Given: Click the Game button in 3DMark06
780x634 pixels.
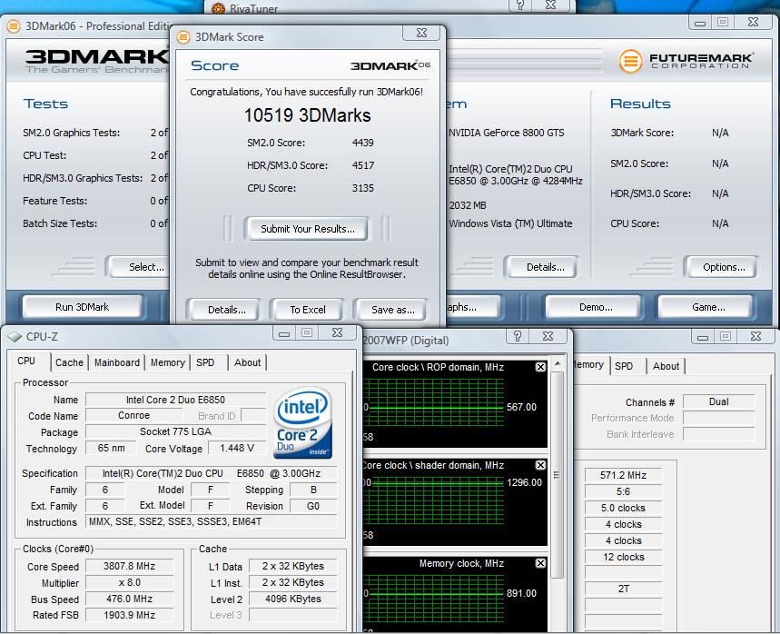Looking at the screenshot, I should [x=708, y=307].
